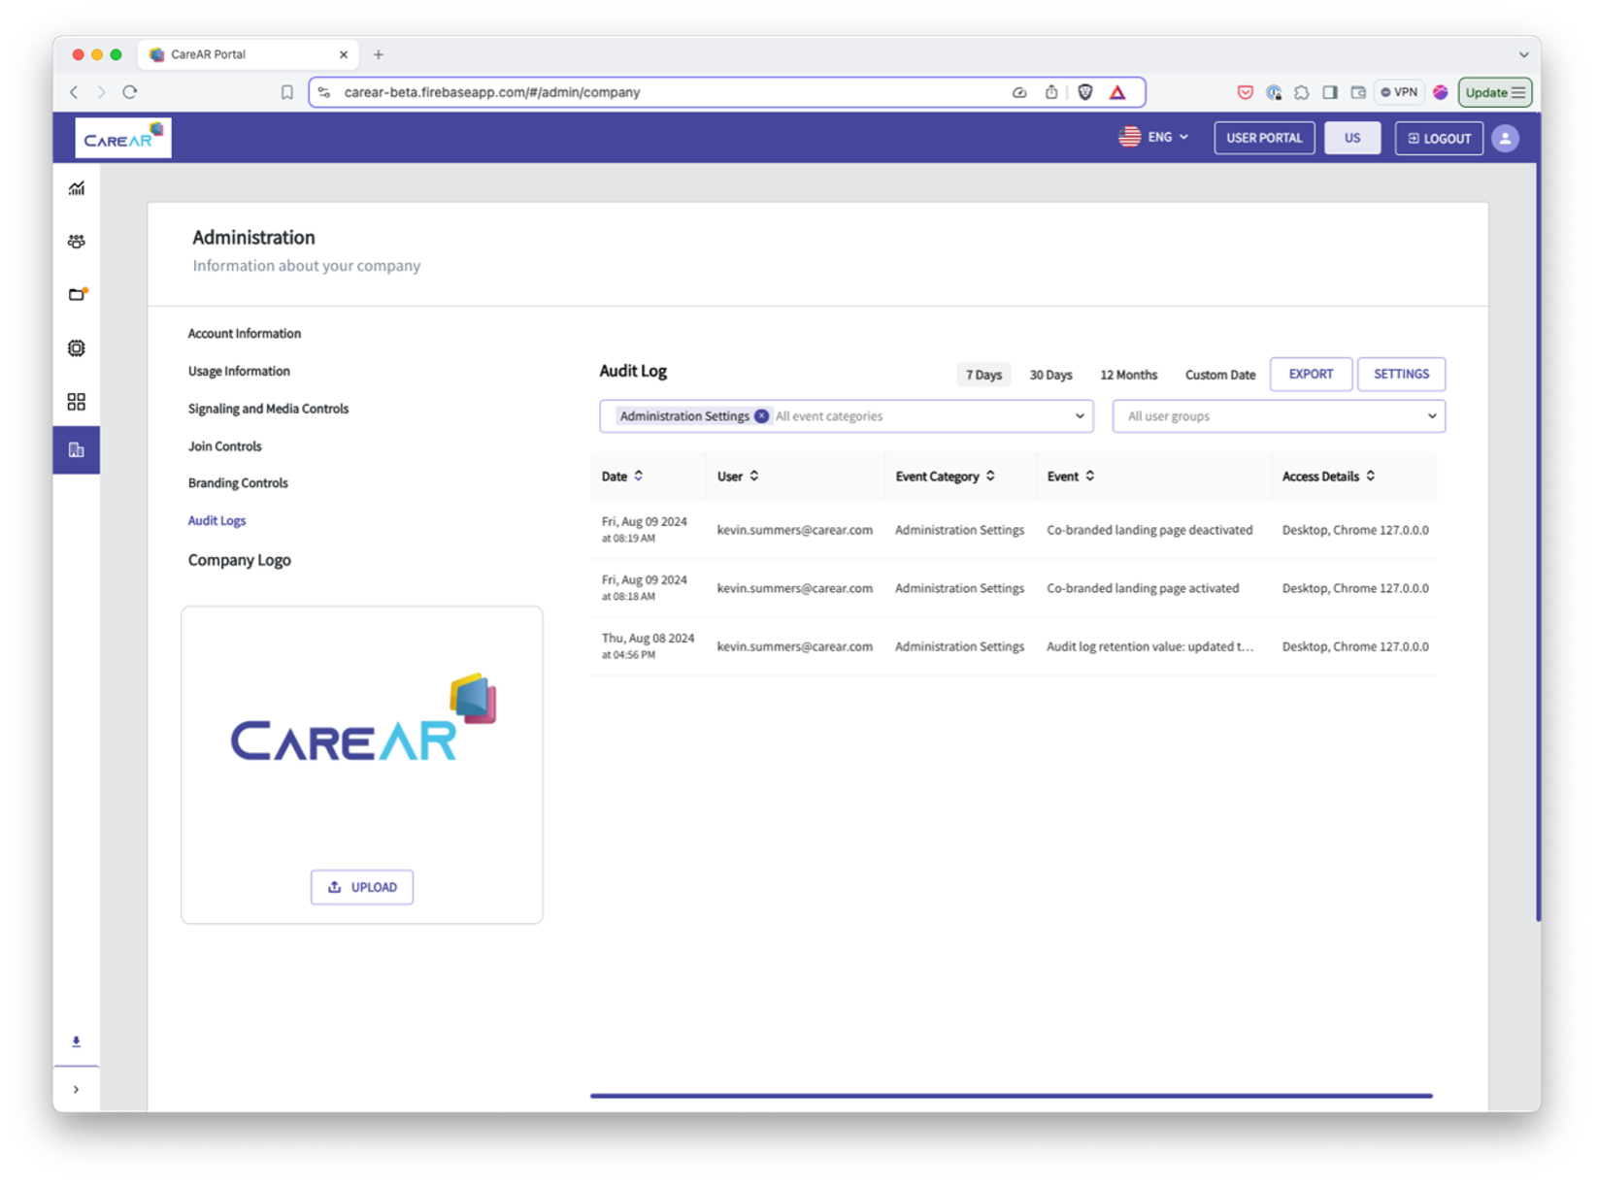The image size is (1598, 1186).
Task: Sort the table by Date column
Action: pos(638,476)
